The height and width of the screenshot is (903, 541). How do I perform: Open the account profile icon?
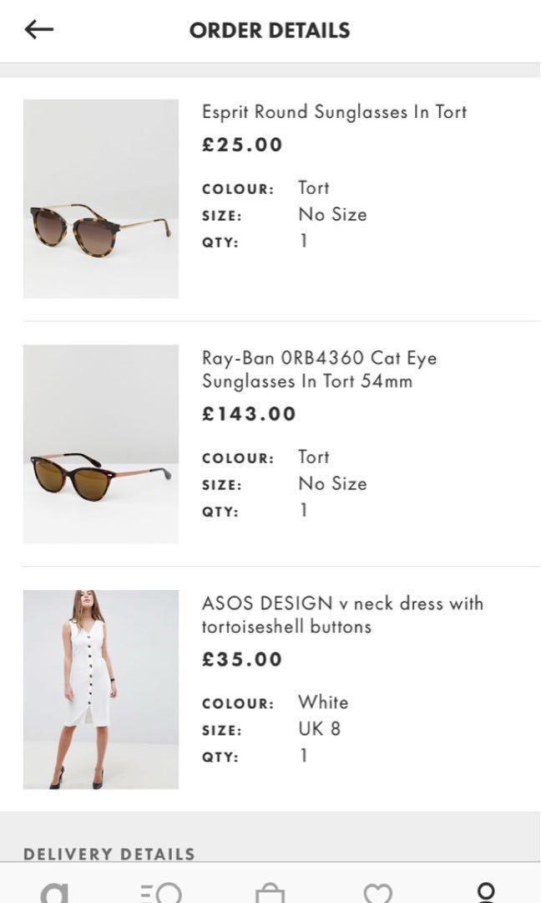coord(485,891)
